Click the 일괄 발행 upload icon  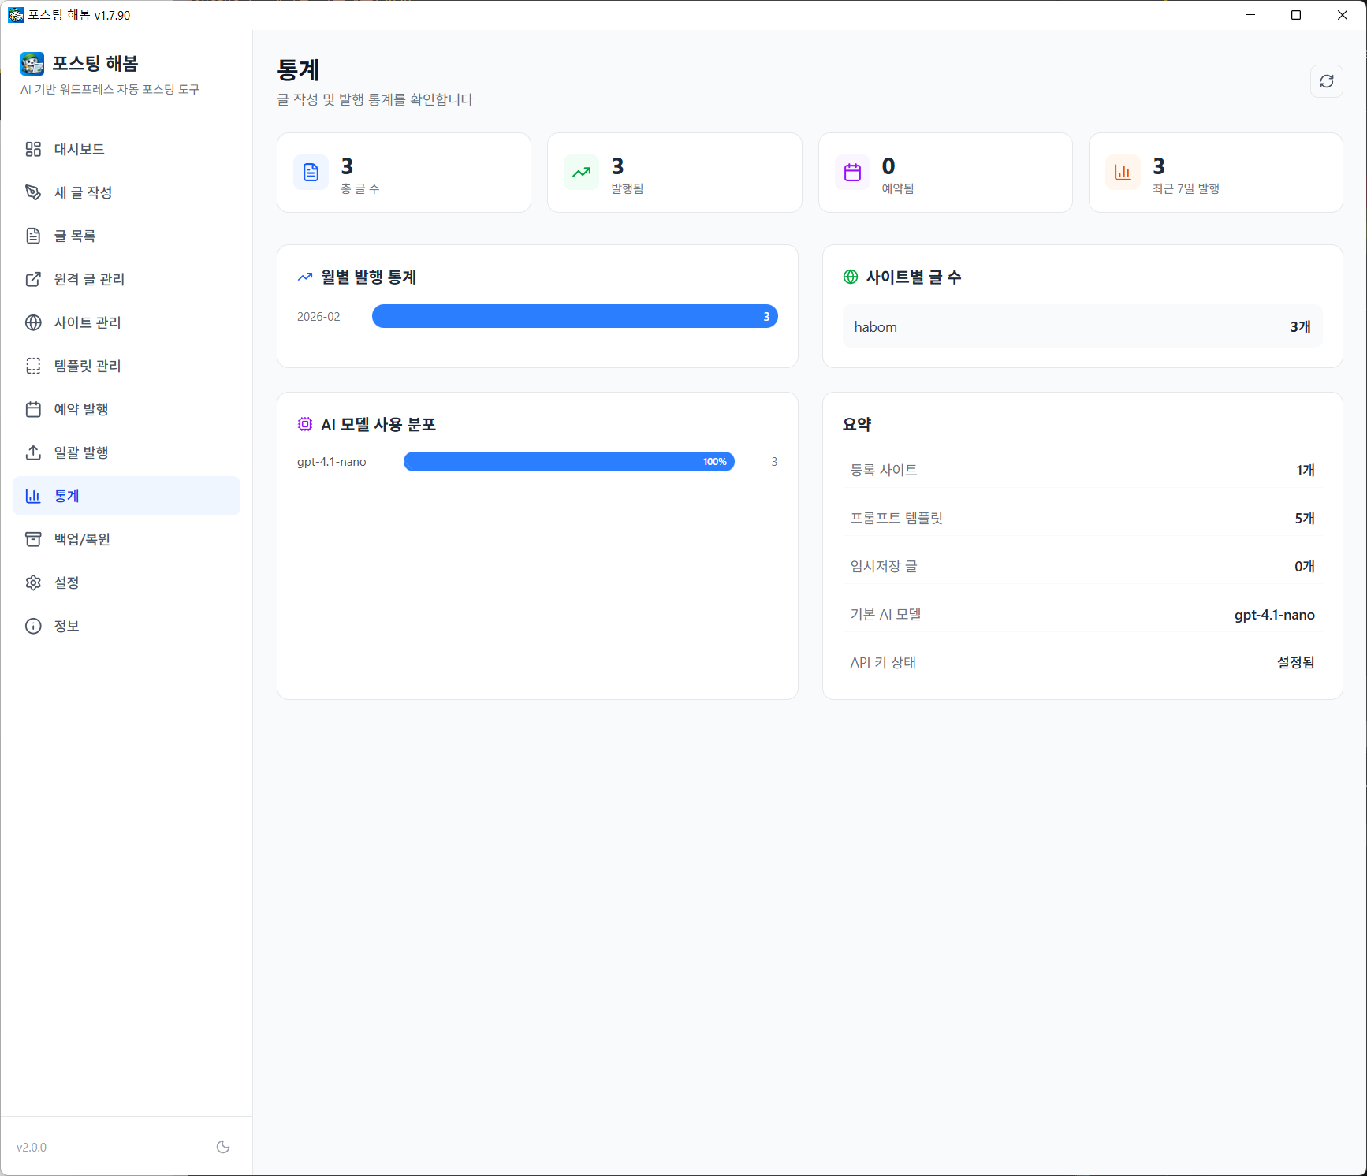[x=33, y=452]
